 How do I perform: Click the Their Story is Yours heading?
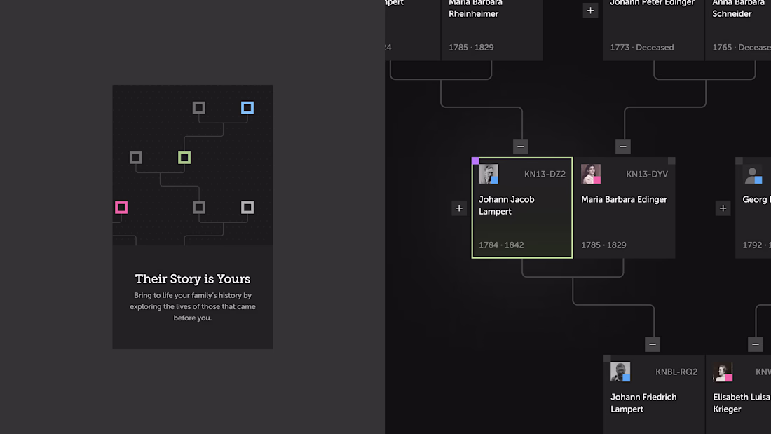click(x=193, y=278)
